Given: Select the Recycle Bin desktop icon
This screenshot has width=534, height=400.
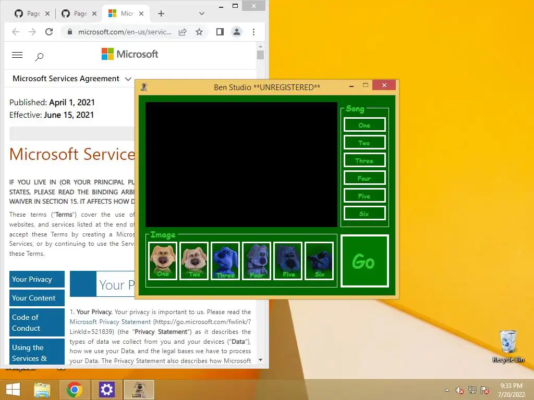Looking at the screenshot, I should (x=508, y=346).
